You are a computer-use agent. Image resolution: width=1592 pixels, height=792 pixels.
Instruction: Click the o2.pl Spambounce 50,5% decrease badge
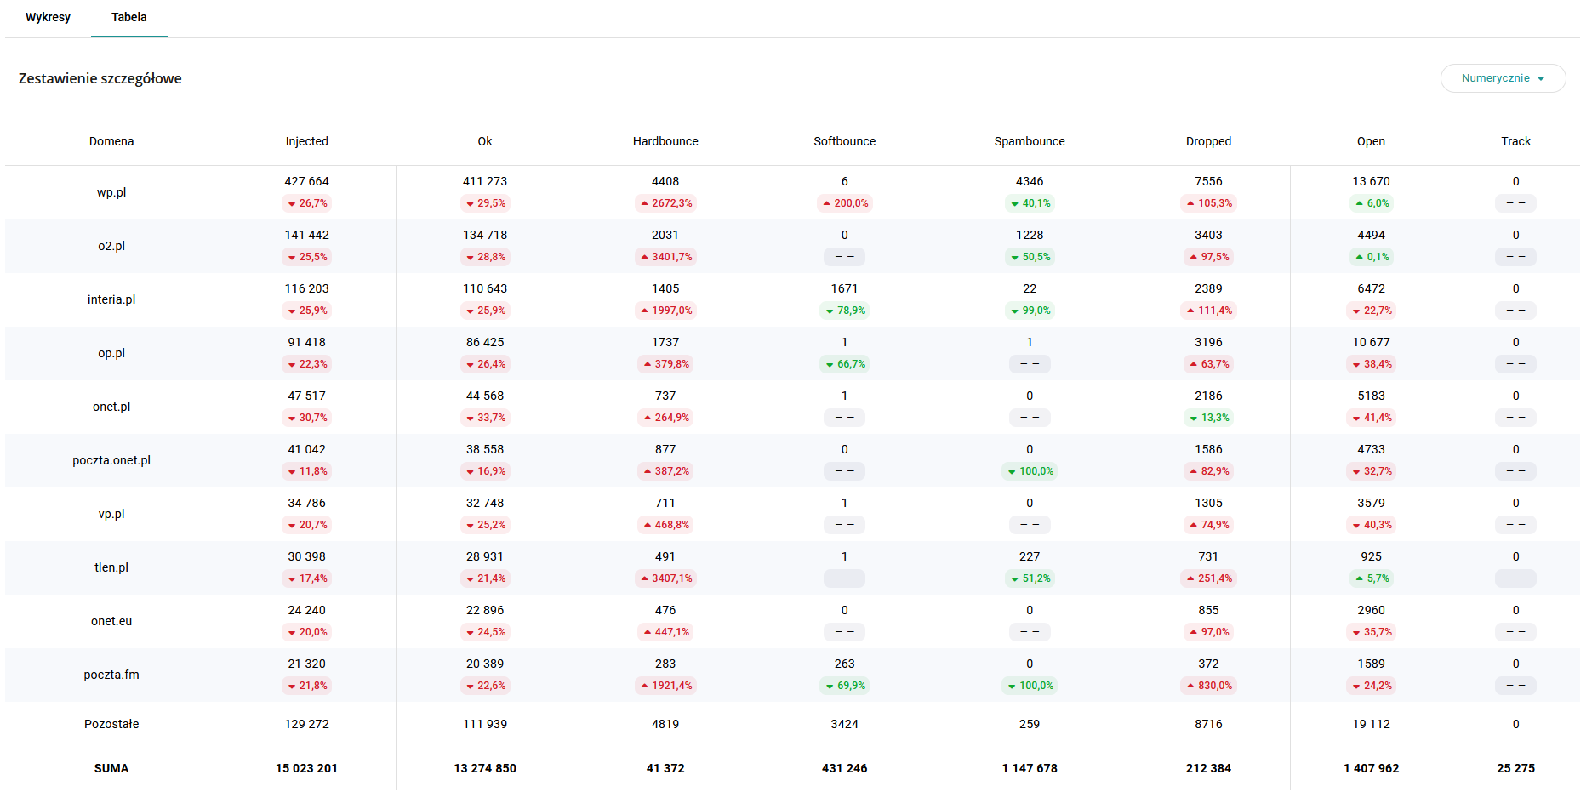[1030, 257]
